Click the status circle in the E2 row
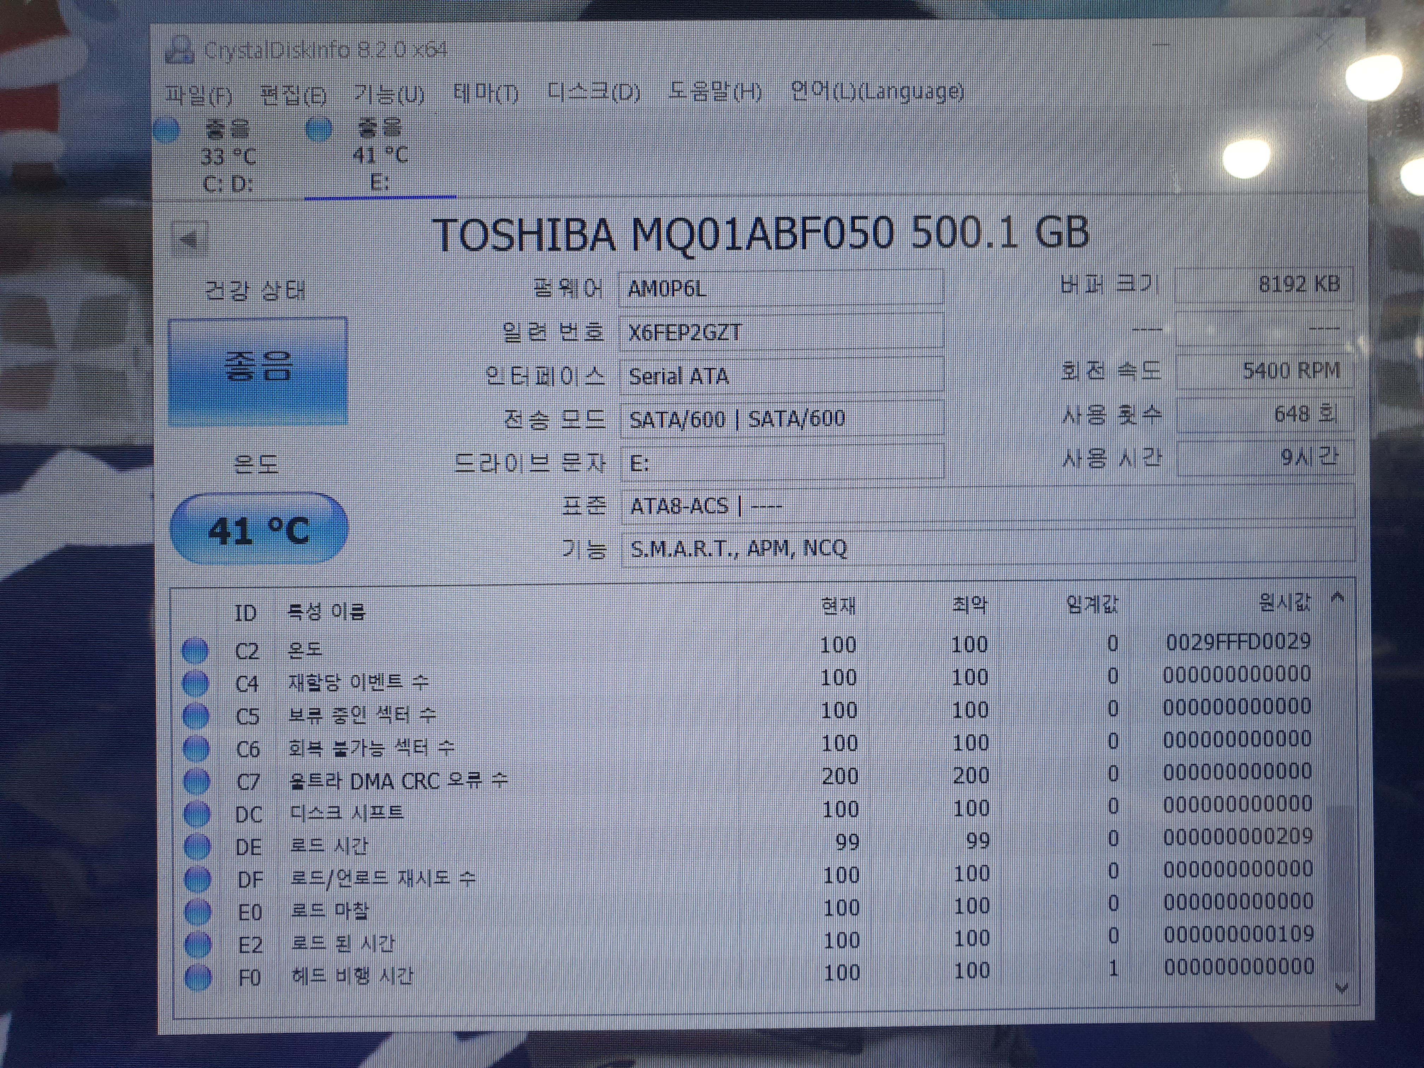The height and width of the screenshot is (1068, 1424). [x=198, y=945]
